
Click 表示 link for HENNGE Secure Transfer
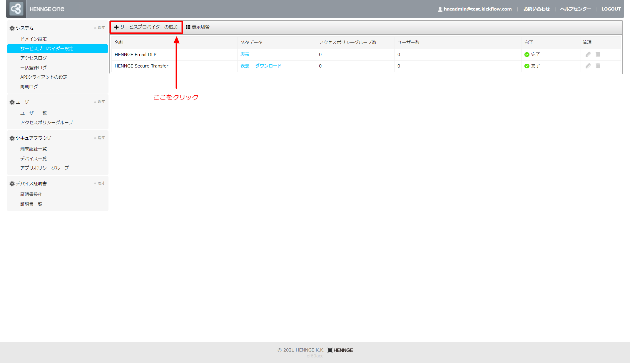coord(245,66)
